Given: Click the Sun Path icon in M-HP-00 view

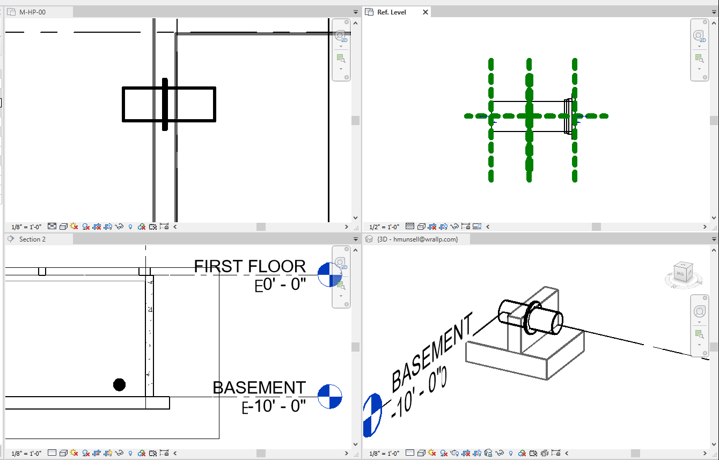Looking at the screenshot, I should point(74,227).
